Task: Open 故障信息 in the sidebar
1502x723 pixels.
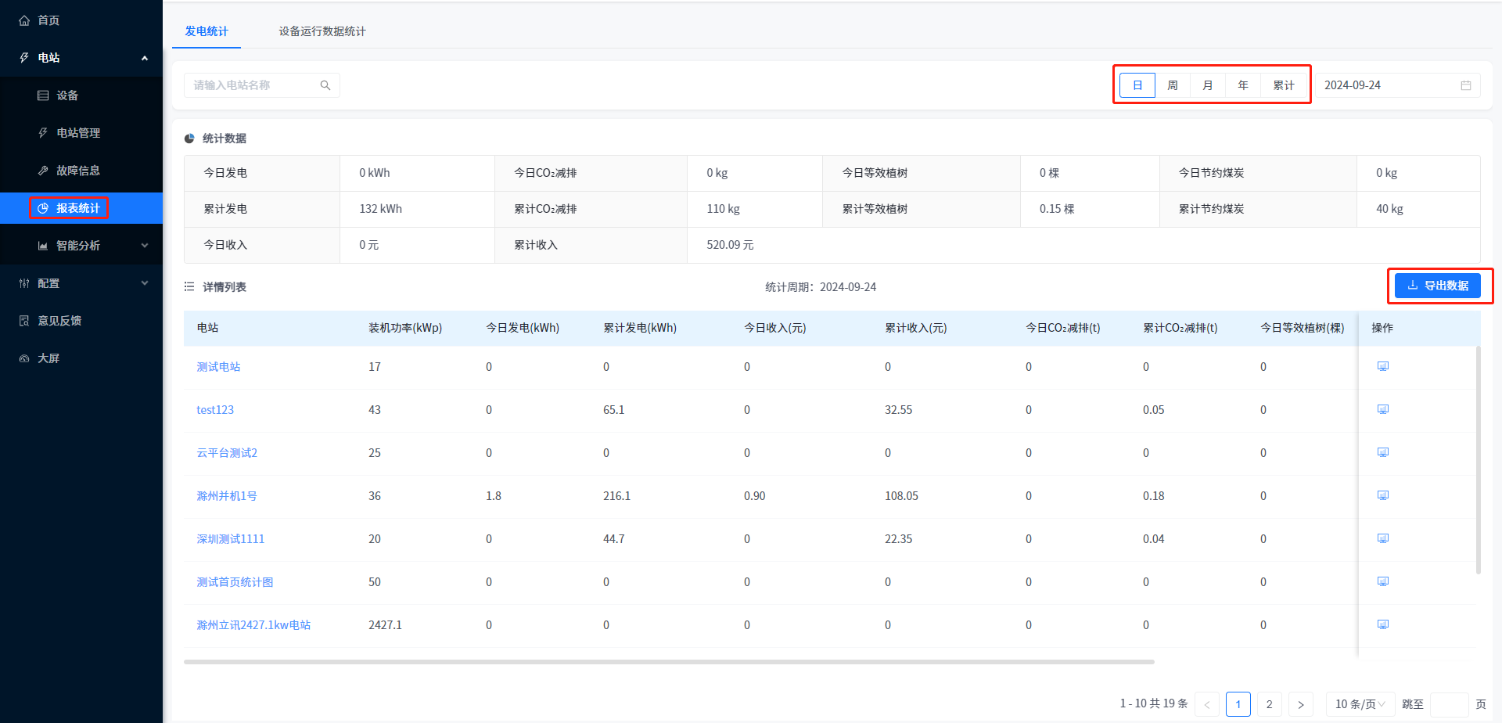Action: point(78,171)
